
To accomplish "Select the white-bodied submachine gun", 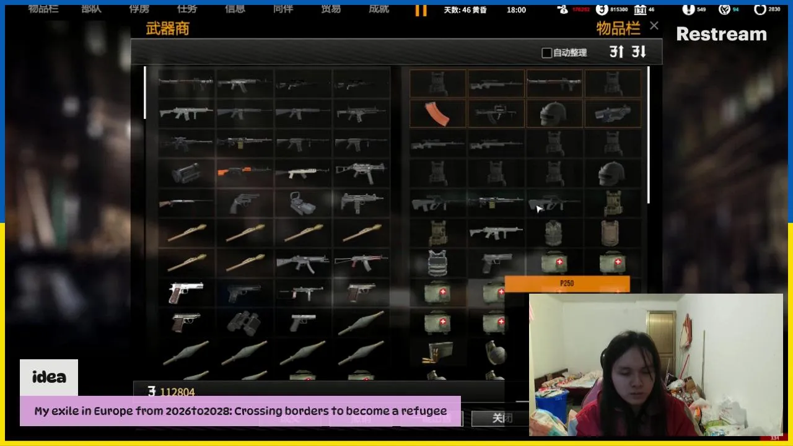I will coord(302,172).
